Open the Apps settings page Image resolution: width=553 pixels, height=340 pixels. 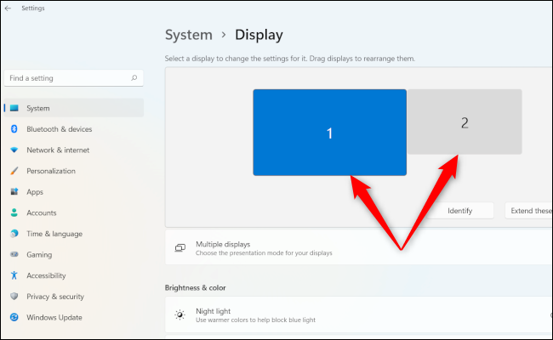point(35,192)
